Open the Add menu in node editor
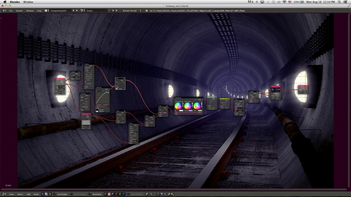This screenshot has width=351, height=197. (28, 194)
